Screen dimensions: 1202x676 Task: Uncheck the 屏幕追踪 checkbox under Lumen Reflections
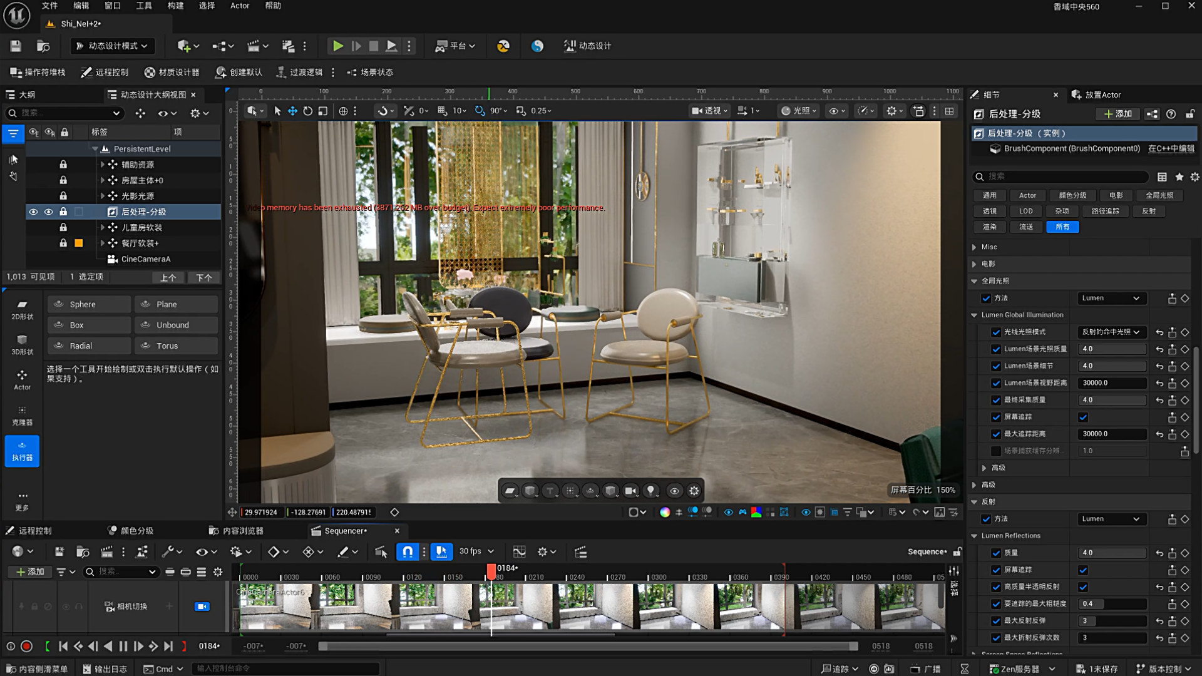1083,570
